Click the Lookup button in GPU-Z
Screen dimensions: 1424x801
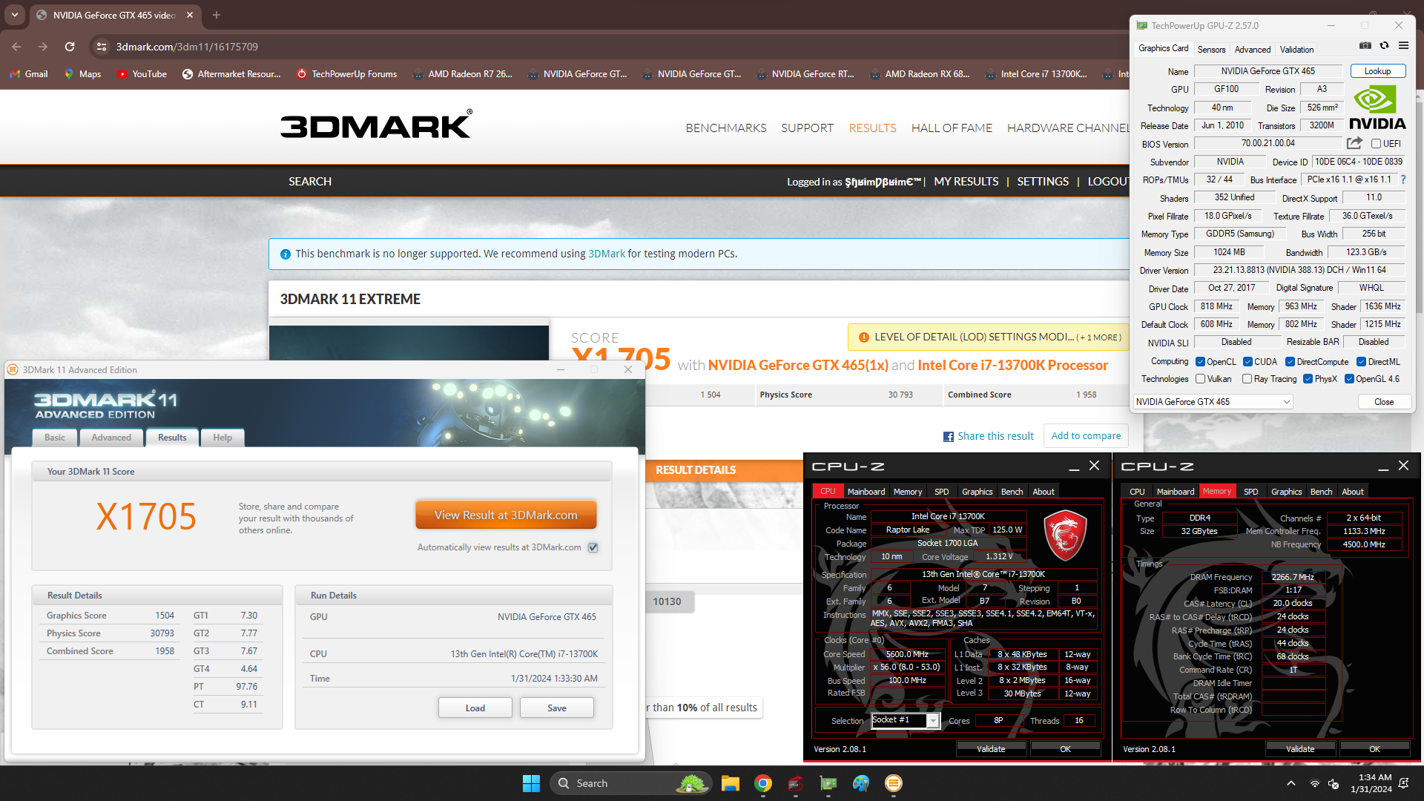coord(1377,71)
